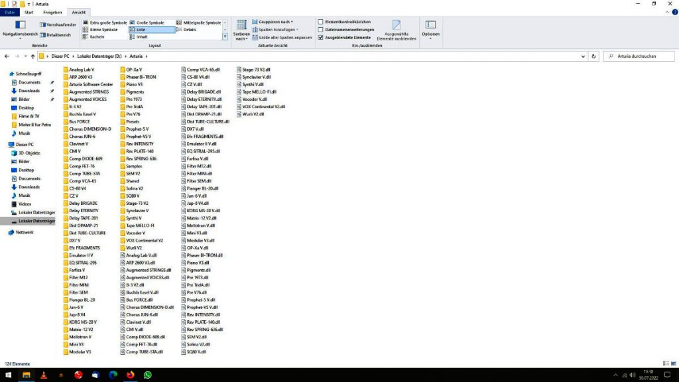Open WhatsApp from the taskbar
Screen dimensions: 679x382
coord(148,375)
